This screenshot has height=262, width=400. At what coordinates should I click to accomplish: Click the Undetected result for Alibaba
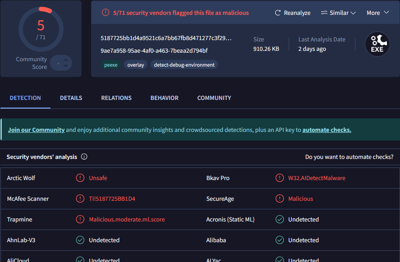[304, 240]
